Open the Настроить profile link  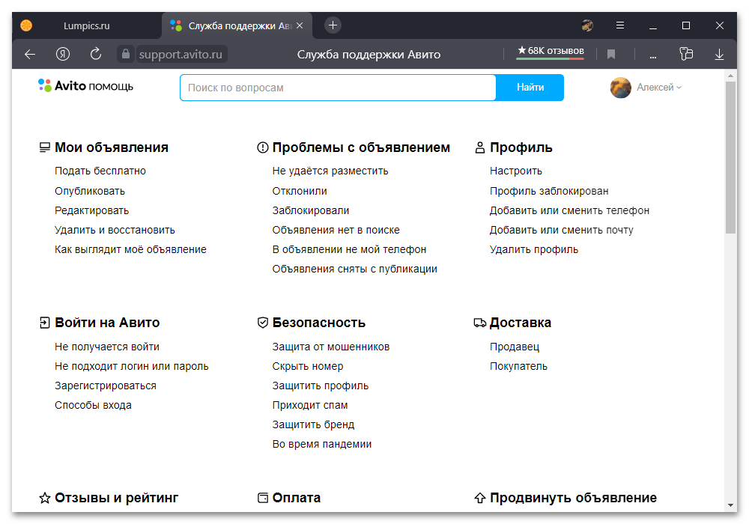[x=516, y=171]
